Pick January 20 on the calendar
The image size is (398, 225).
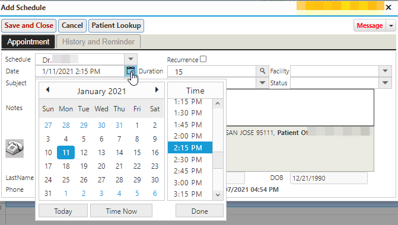(101, 166)
